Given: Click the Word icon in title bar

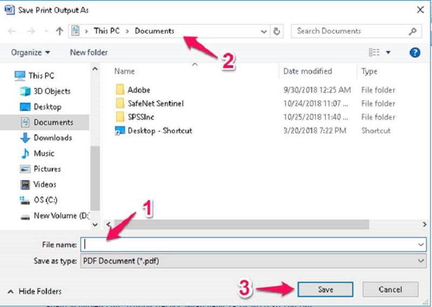Looking at the screenshot, I should [9, 10].
